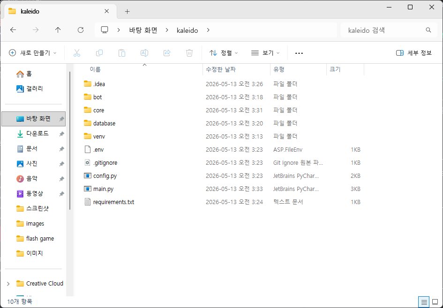Screen dimensions: 443x308
Task: Expand chevron after kaleido in address bar
Action: [208, 30]
